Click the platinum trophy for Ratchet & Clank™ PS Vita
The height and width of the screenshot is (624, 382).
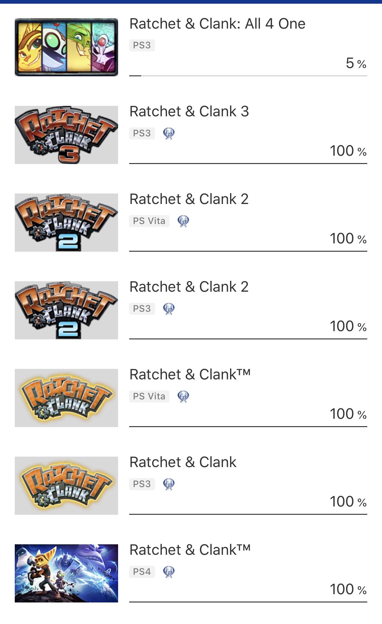coord(183,396)
